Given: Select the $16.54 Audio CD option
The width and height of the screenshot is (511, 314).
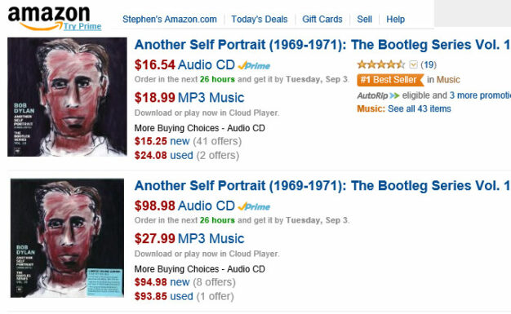Looking at the screenshot, I should [x=184, y=64].
